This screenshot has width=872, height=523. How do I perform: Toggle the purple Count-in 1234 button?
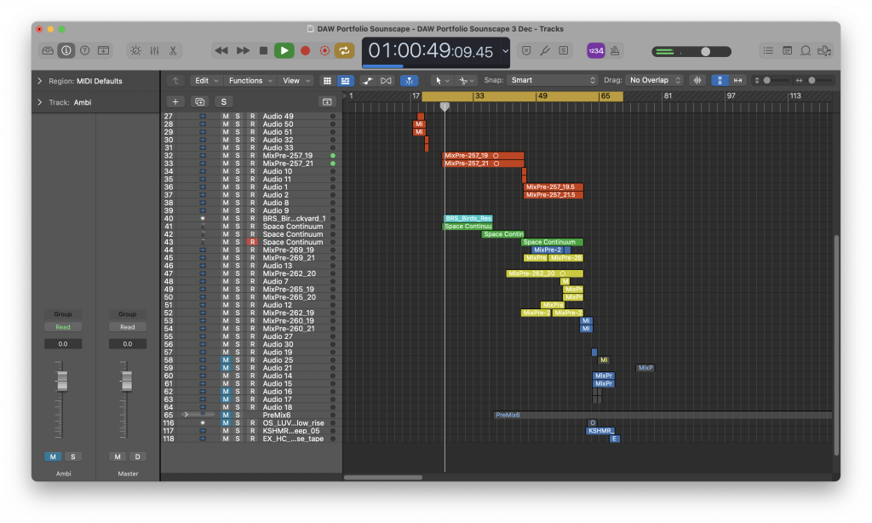coord(596,50)
